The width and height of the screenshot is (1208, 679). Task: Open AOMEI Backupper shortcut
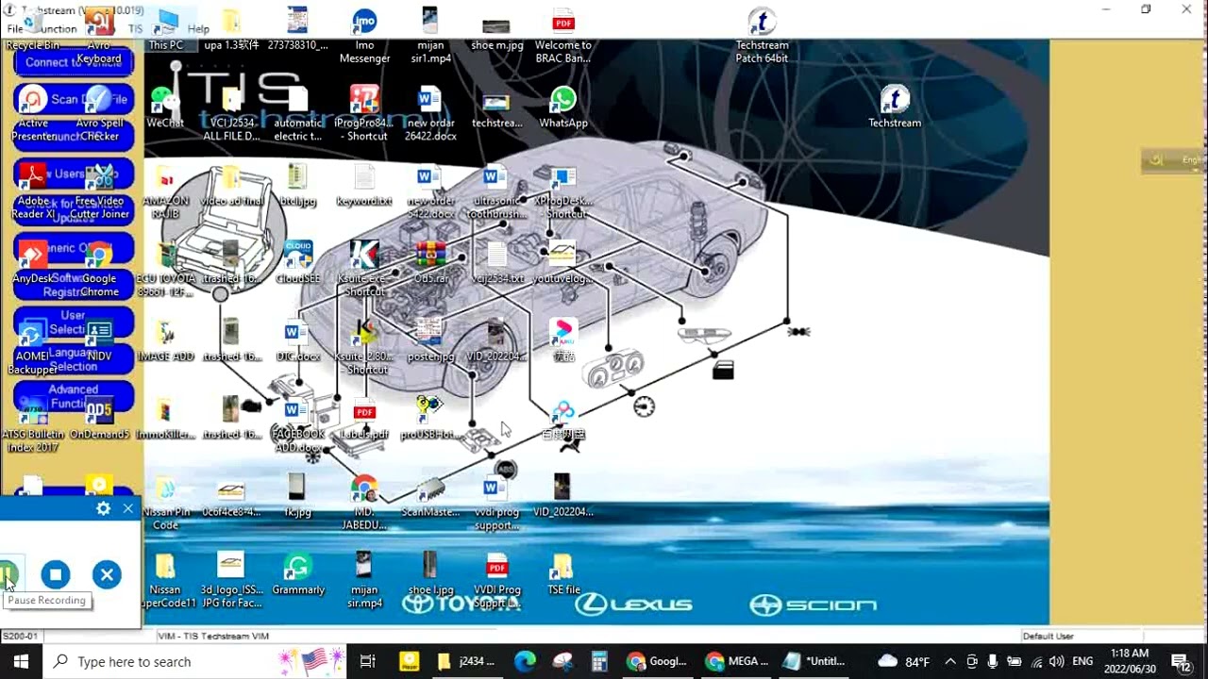click(33, 345)
